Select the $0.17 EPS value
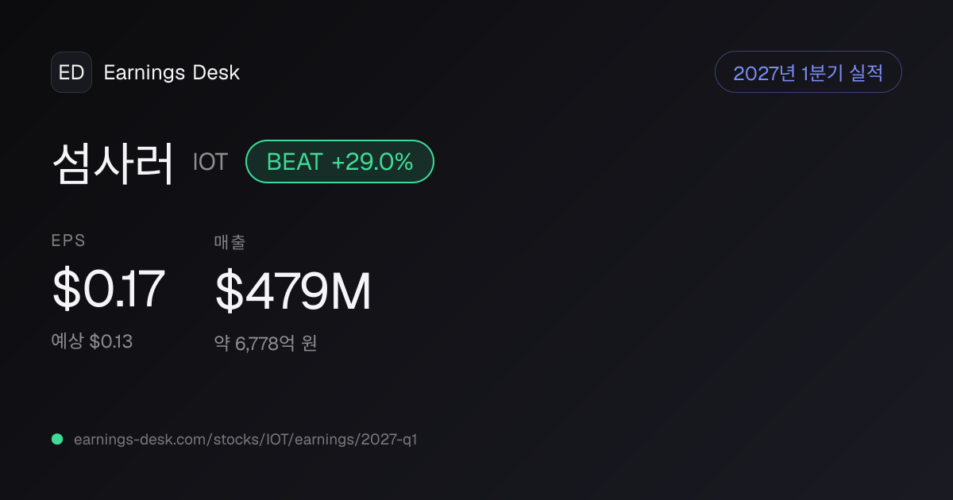 [x=109, y=290]
